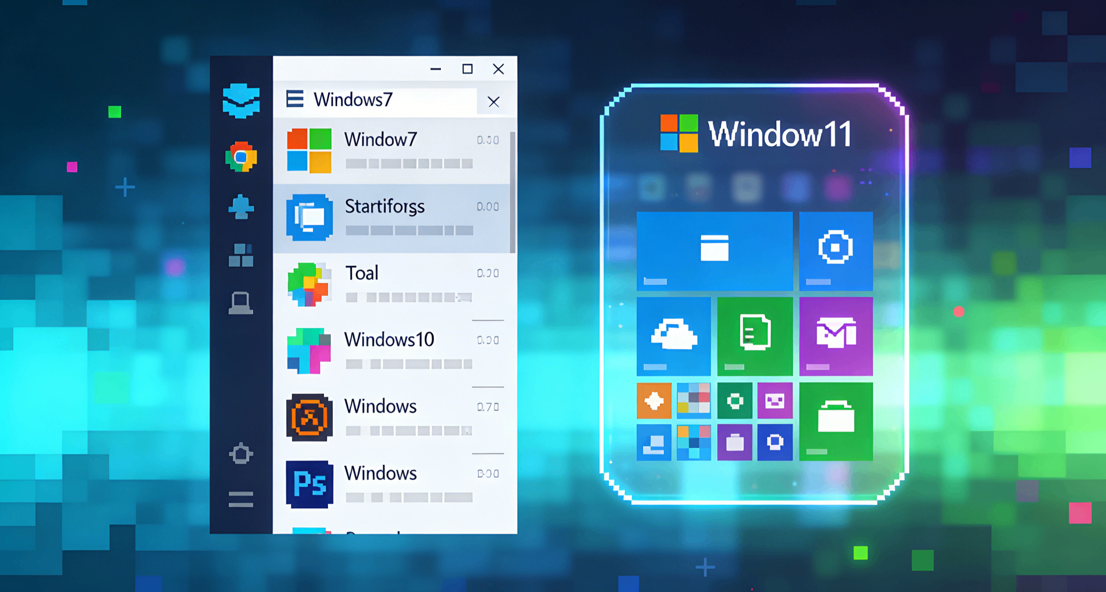This screenshot has width=1106, height=592.
Task: Select the Chrome icon in the sidebar
Action: click(x=241, y=157)
